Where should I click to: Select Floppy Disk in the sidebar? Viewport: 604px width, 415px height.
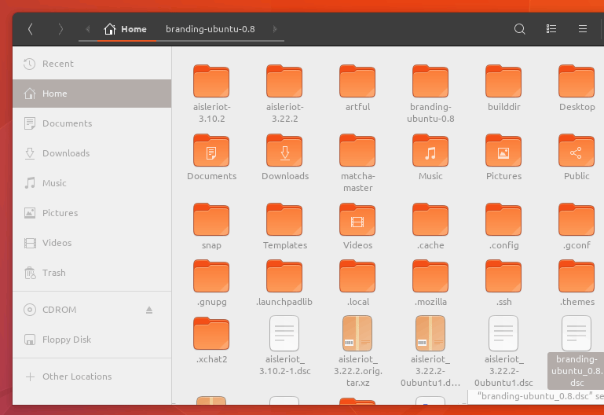92,340
